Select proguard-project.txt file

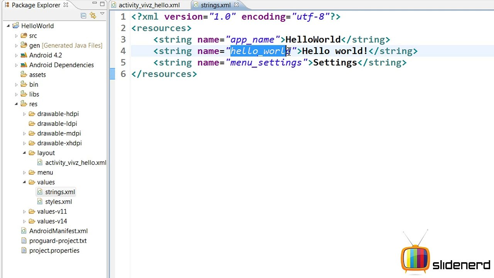pos(58,241)
